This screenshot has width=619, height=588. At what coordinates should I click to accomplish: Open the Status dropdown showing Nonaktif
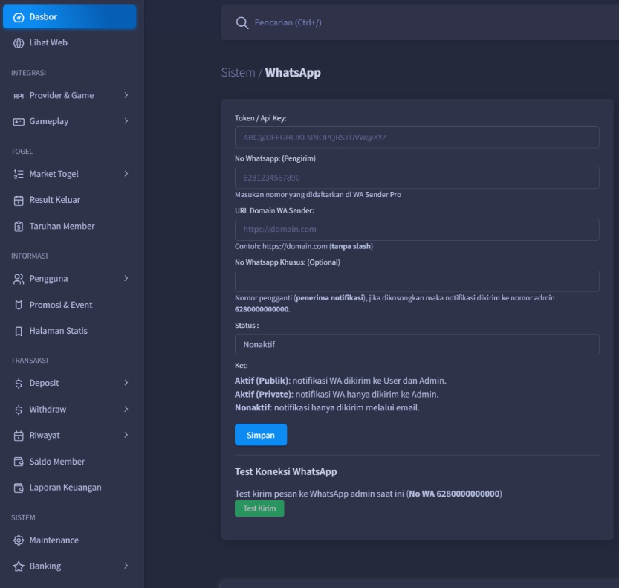pos(417,345)
